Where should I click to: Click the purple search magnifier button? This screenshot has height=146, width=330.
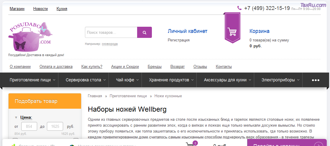pos(145,32)
